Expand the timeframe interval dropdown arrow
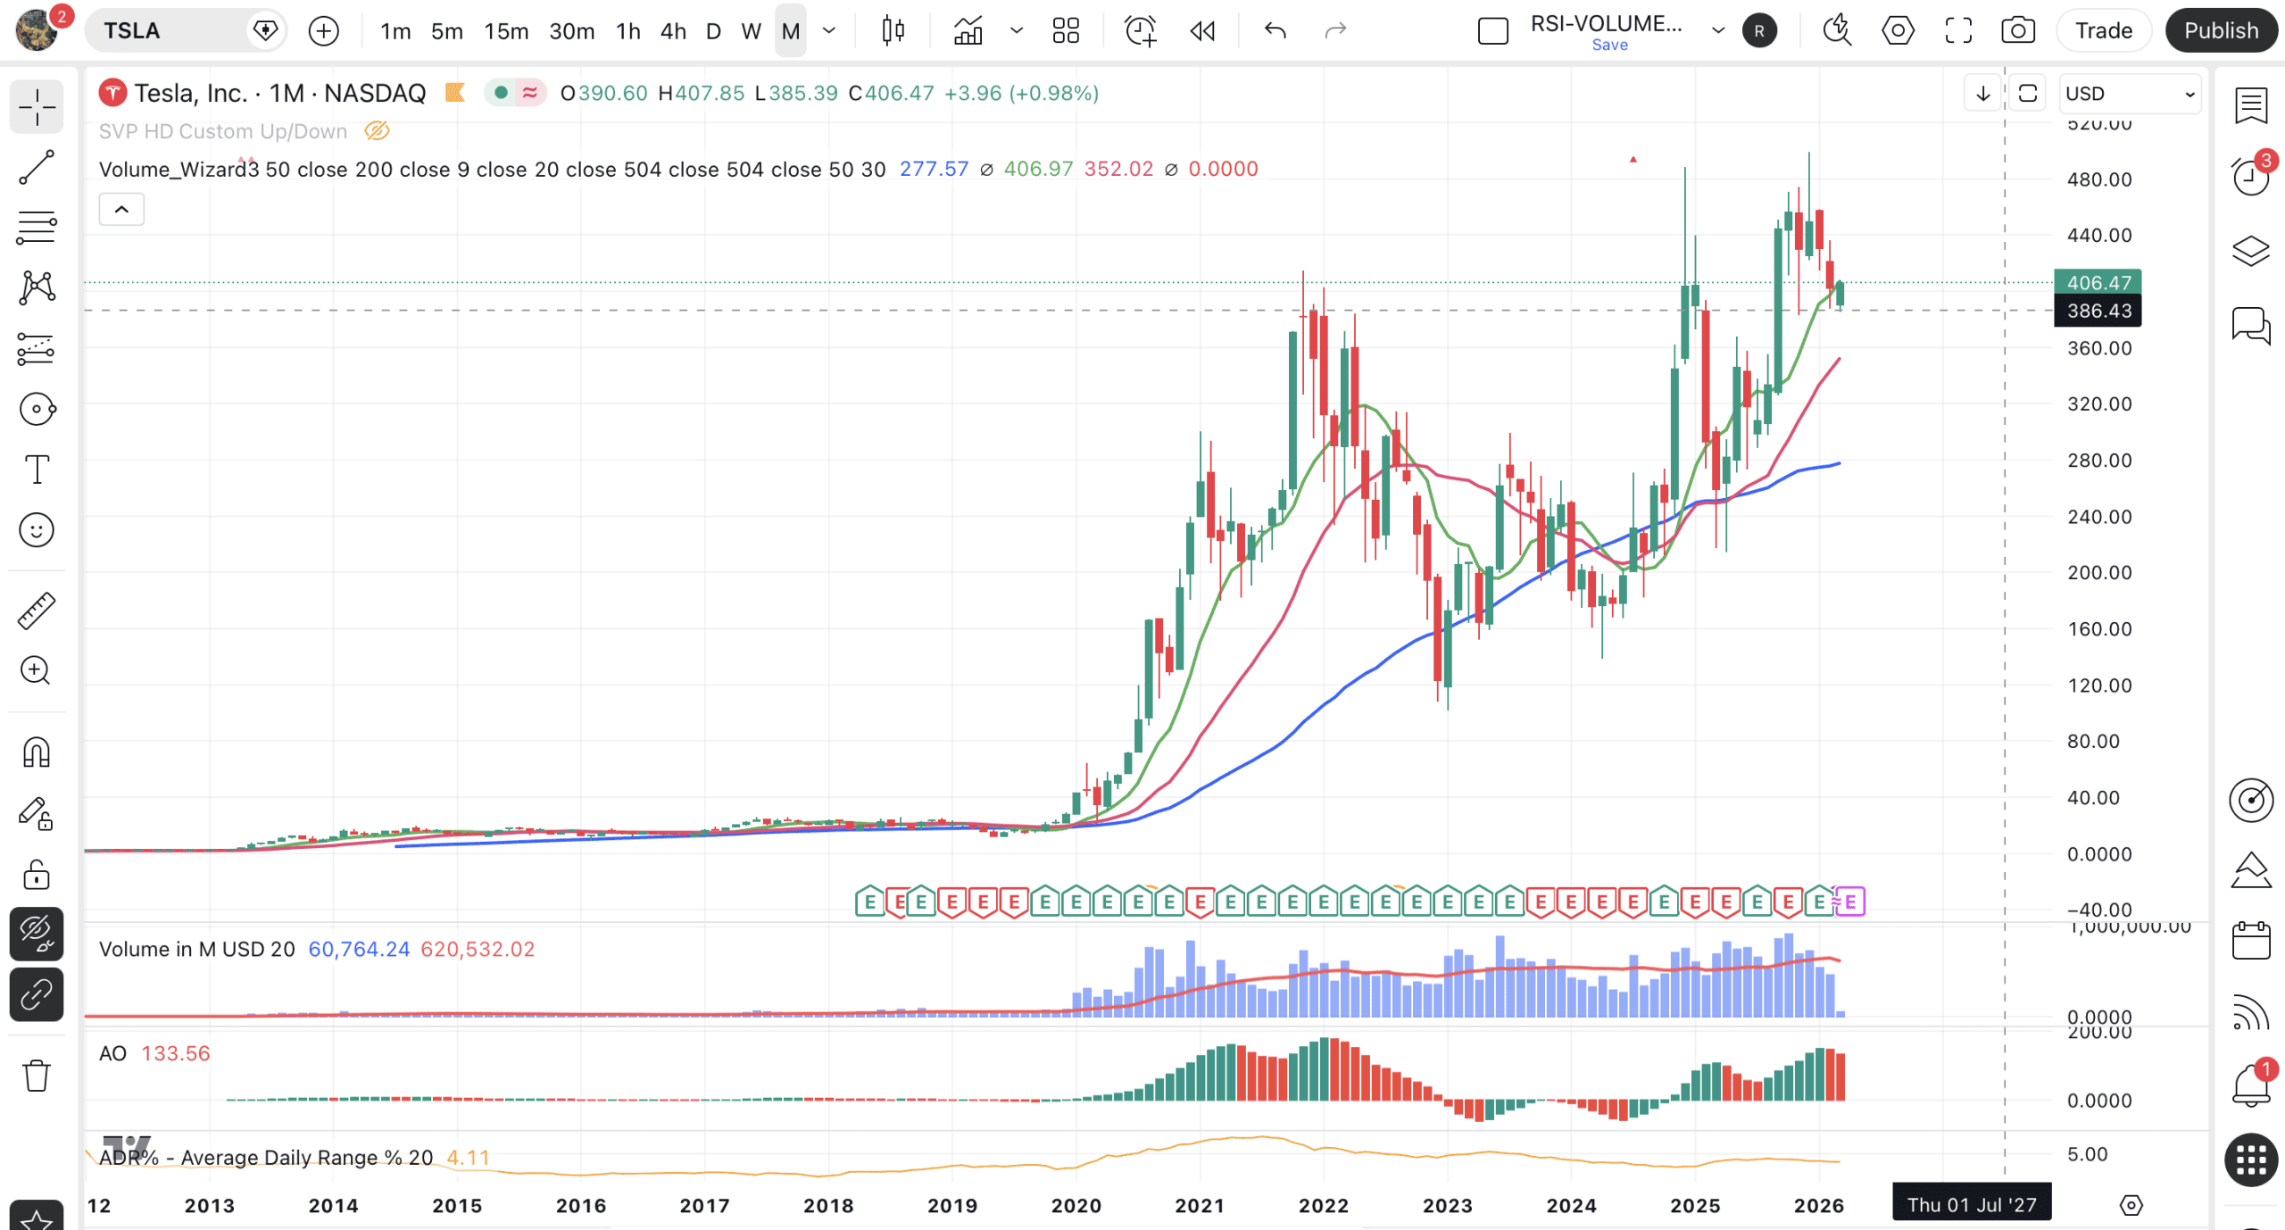This screenshot has width=2285, height=1230. coord(829,31)
